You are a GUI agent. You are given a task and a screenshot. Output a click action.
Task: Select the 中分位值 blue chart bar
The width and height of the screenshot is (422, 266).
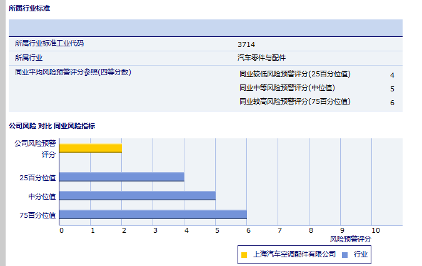point(138,196)
